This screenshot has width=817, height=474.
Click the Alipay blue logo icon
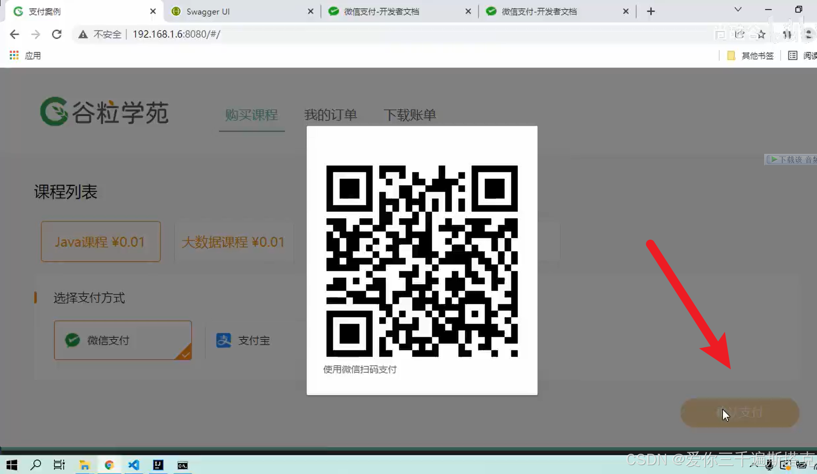coord(223,340)
